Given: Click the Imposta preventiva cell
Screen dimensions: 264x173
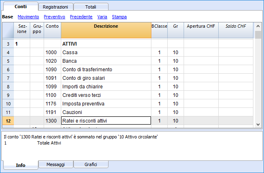Looking at the screenshot, I should click(106, 104).
